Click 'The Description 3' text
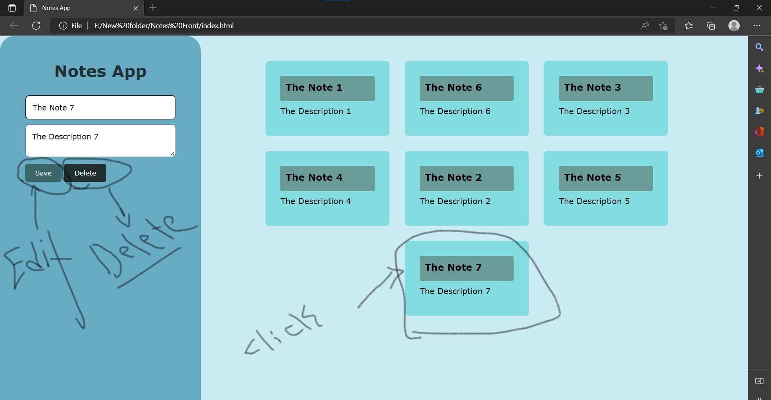 pos(594,111)
